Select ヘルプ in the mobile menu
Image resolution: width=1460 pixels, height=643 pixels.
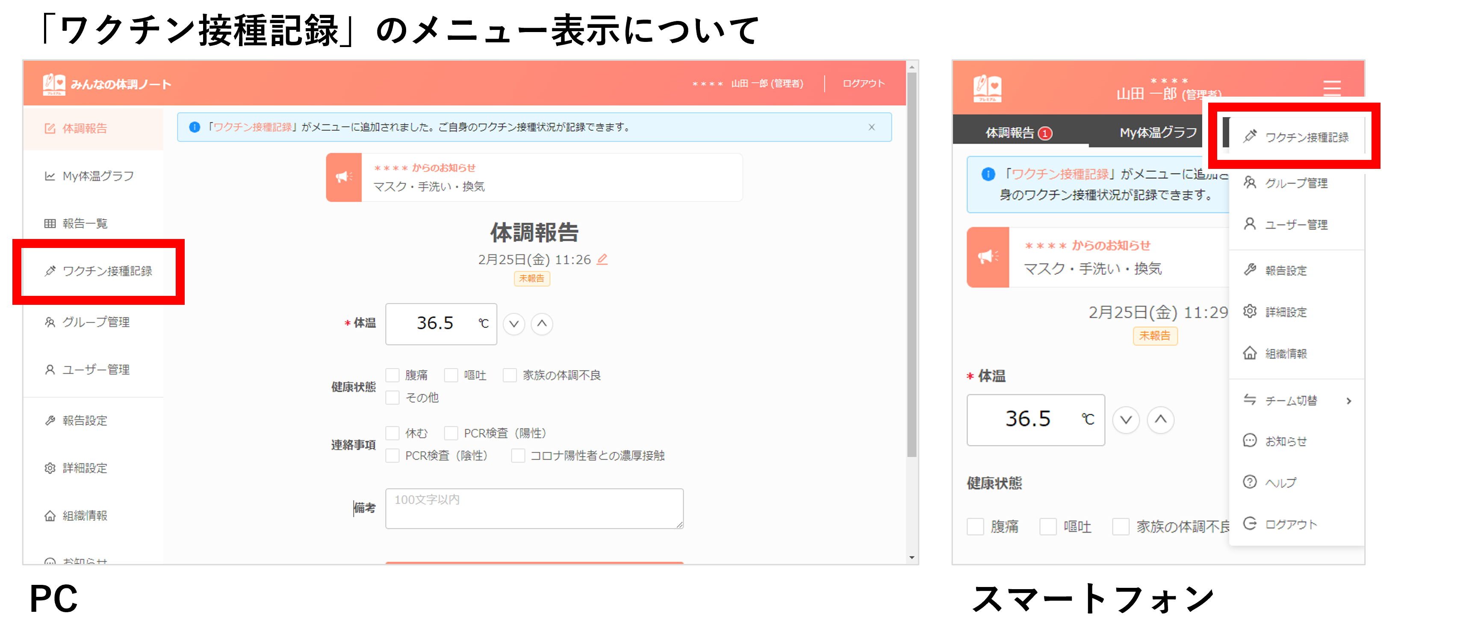pos(1280,482)
